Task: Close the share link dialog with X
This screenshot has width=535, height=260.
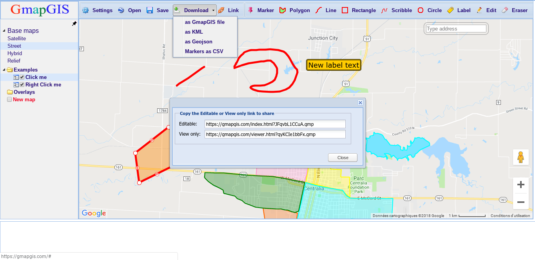Action: (361, 103)
